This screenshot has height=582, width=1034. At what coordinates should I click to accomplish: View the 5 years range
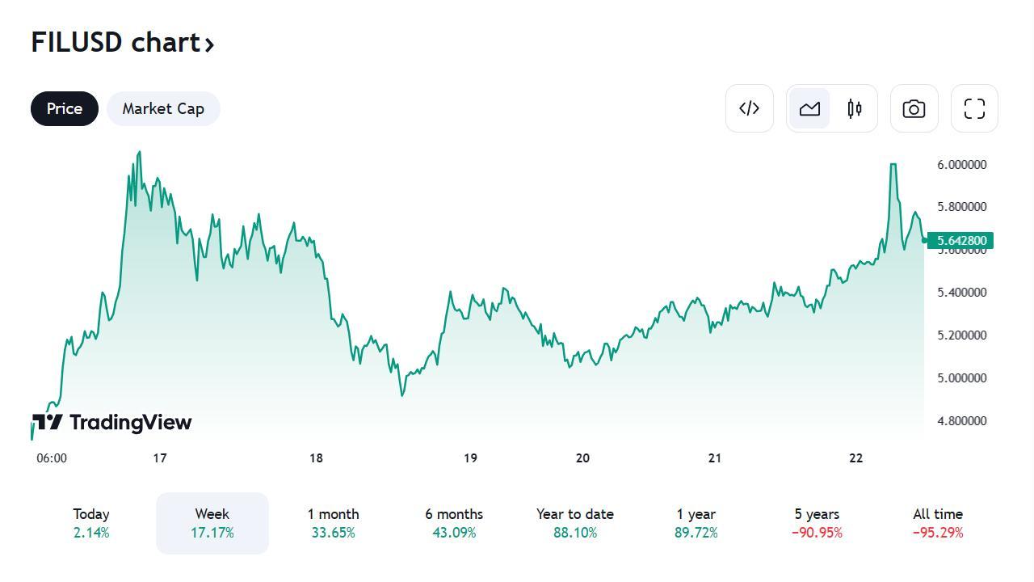818,523
